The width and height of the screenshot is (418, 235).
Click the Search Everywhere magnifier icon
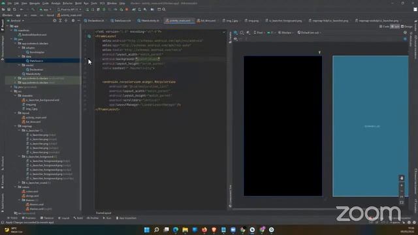[x=164, y=9]
